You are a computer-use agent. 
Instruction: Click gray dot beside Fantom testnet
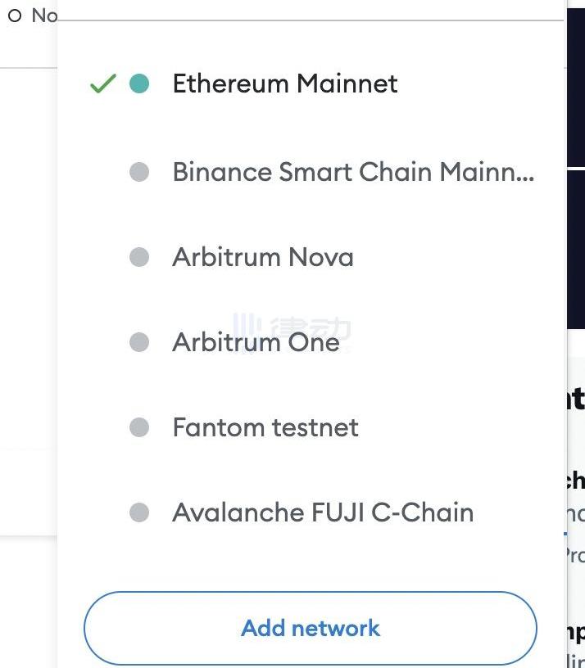[x=139, y=427]
